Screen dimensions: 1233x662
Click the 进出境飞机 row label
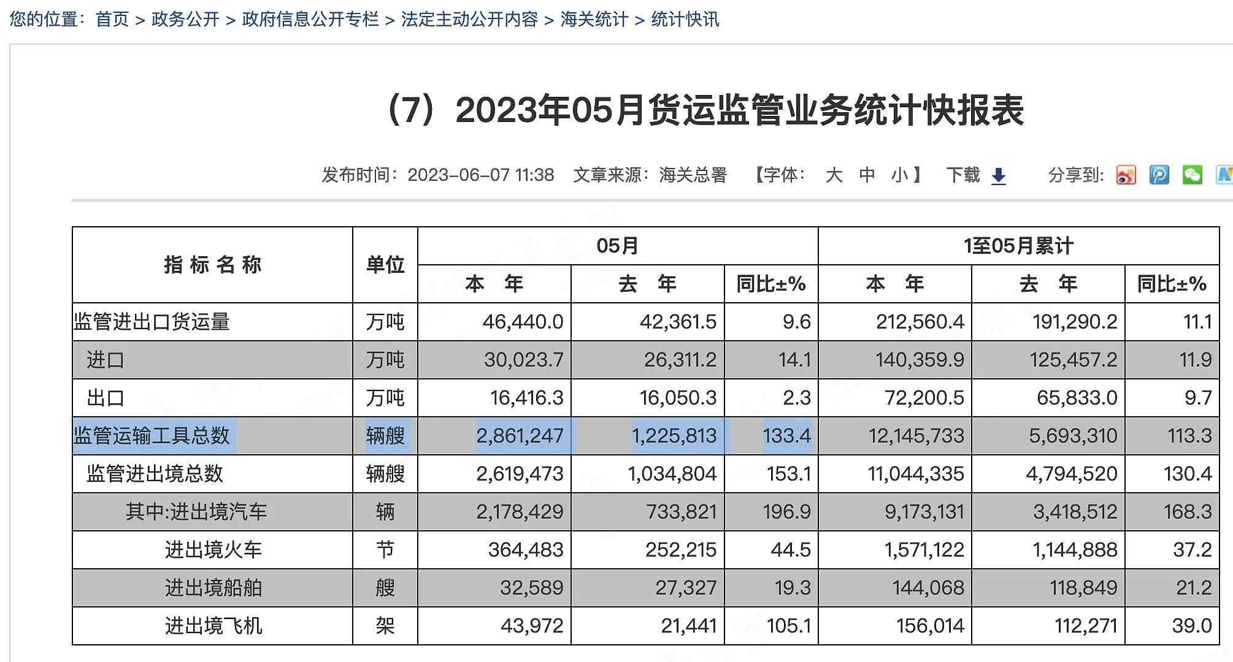(213, 626)
